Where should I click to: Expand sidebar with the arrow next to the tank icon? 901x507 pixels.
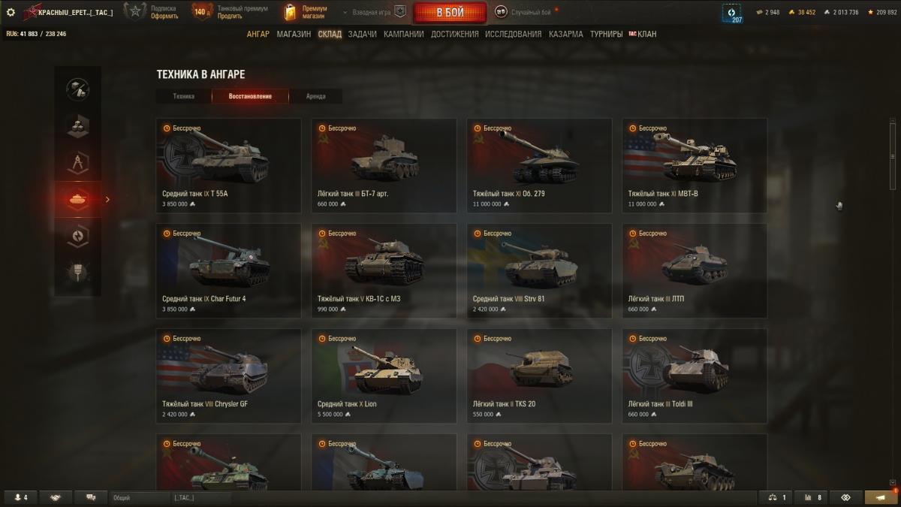(107, 199)
